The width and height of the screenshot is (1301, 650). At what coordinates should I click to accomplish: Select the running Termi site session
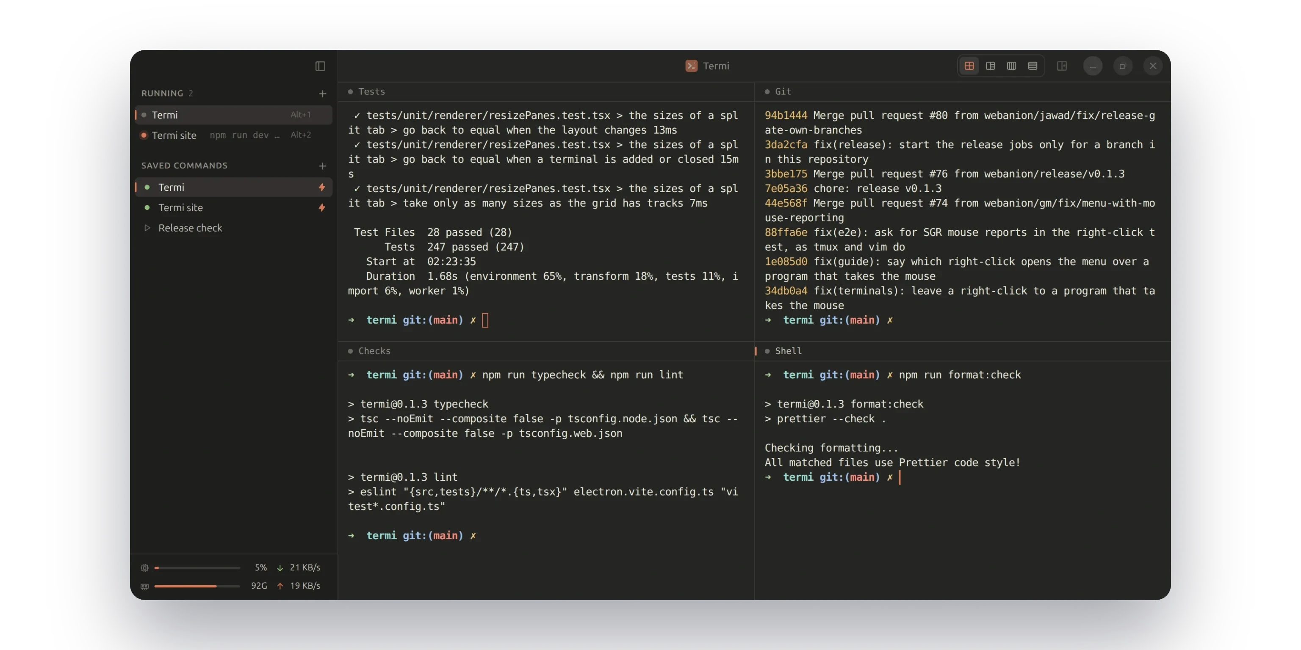(233, 135)
